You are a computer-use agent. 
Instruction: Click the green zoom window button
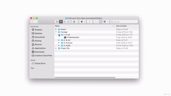coord(37,18)
